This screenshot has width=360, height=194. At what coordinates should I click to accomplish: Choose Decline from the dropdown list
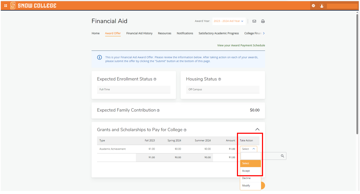point(246,178)
